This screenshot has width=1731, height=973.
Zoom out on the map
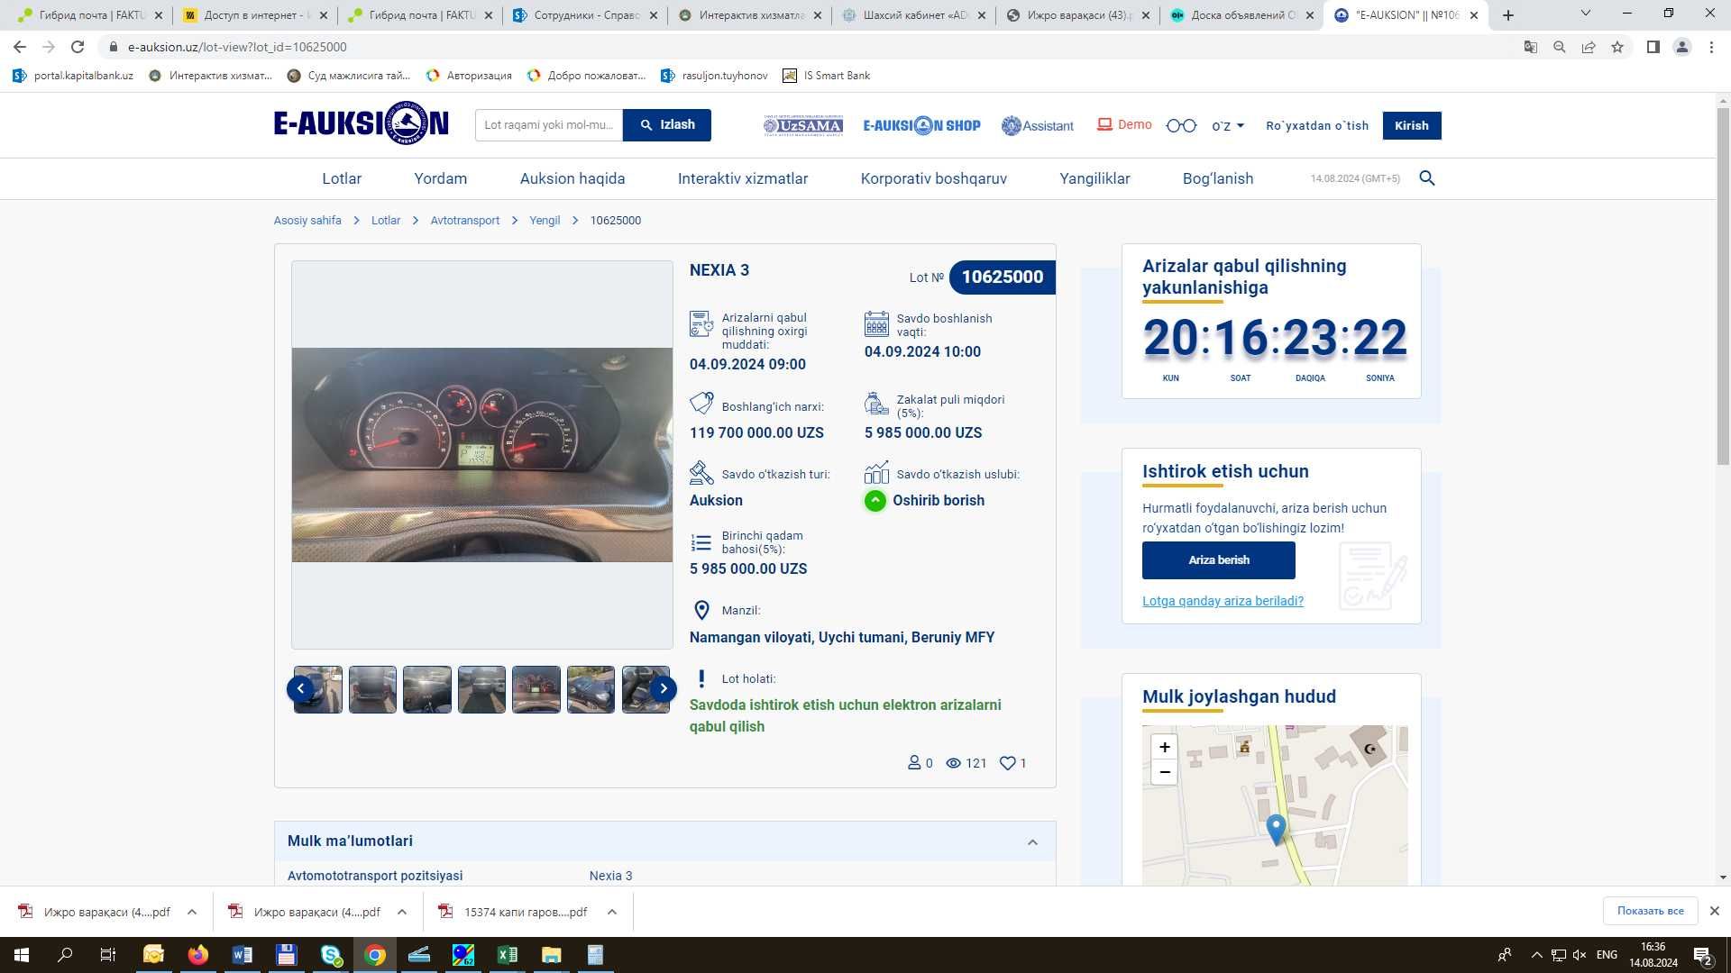[x=1164, y=772]
